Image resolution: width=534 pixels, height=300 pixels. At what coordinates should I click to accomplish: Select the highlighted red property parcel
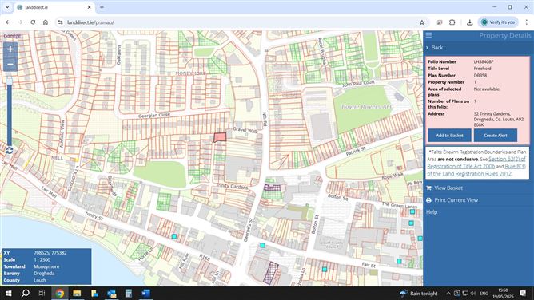(x=220, y=137)
